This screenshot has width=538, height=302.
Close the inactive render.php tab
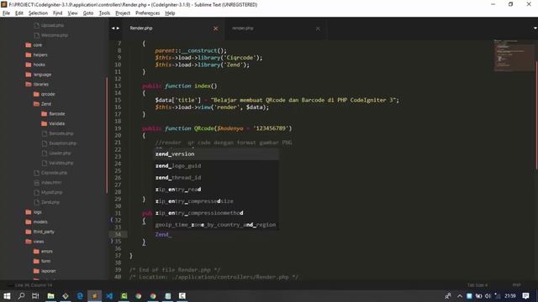318,29
